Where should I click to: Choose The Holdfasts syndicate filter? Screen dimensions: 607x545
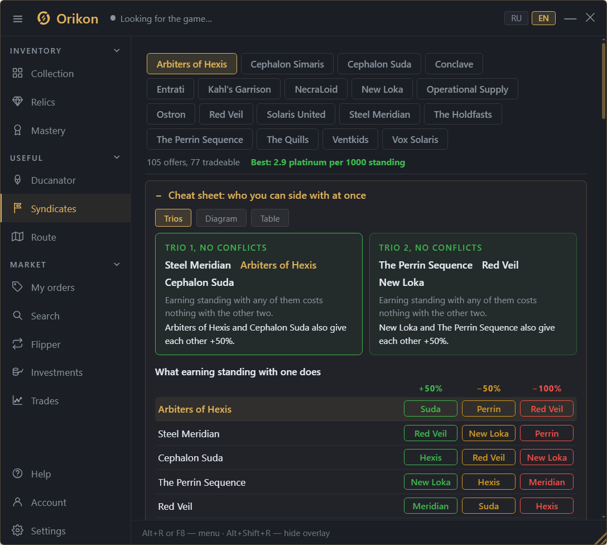point(463,114)
